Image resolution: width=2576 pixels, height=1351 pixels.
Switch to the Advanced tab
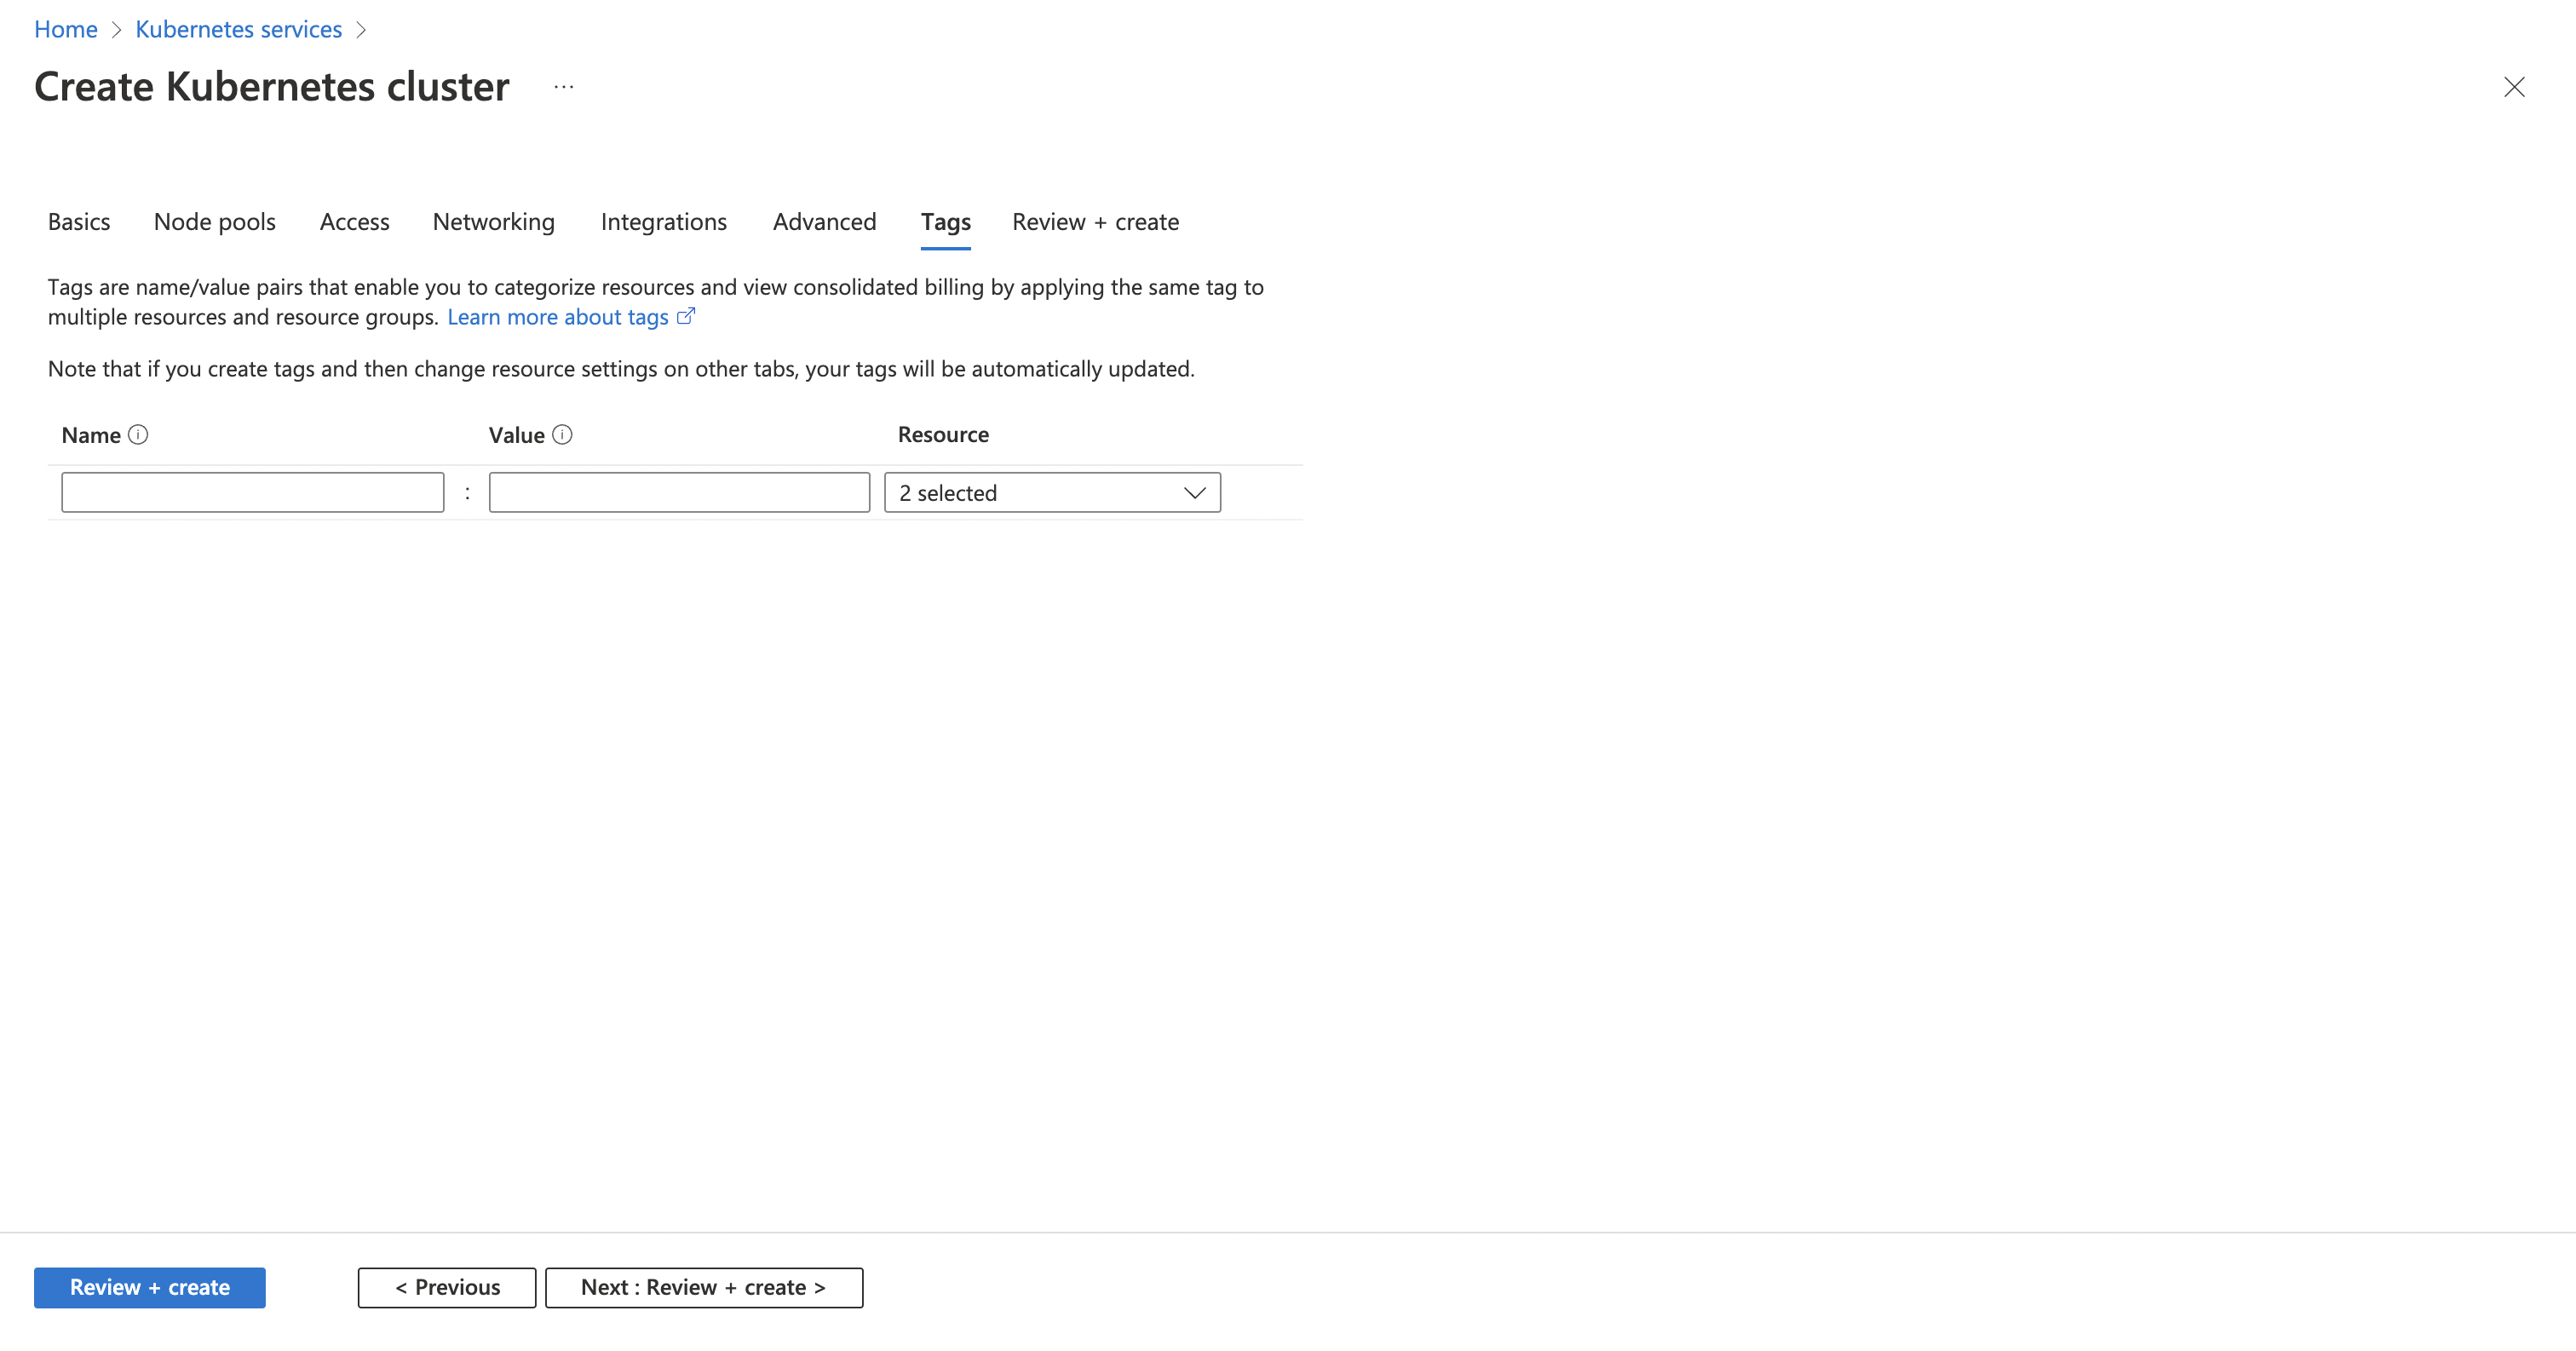coord(824,222)
